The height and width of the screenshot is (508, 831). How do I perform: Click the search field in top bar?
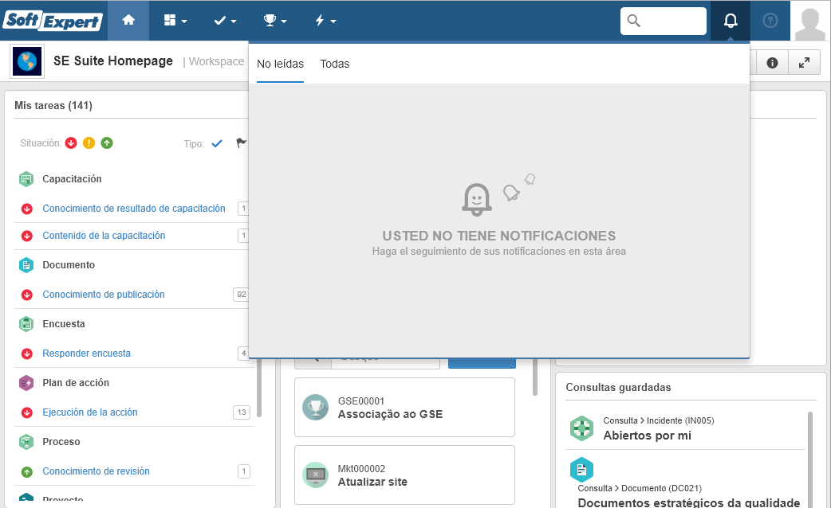click(663, 21)
